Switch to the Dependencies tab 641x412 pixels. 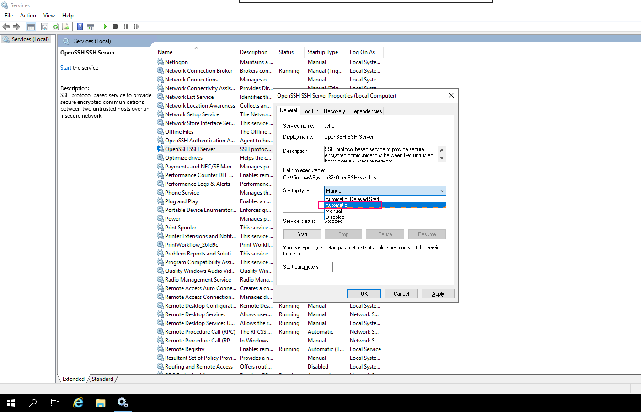click(x=366, y=111)
